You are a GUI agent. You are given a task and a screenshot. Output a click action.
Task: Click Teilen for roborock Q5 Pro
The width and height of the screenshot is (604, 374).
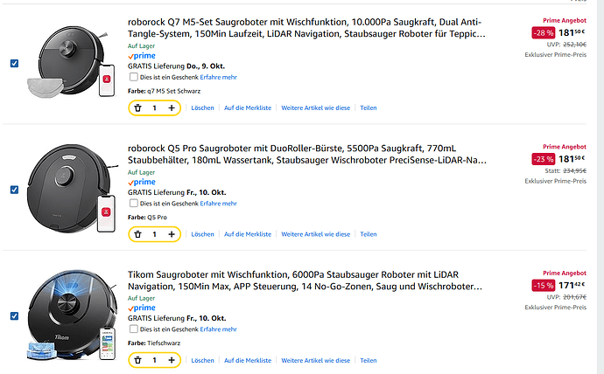click(368, 234)
